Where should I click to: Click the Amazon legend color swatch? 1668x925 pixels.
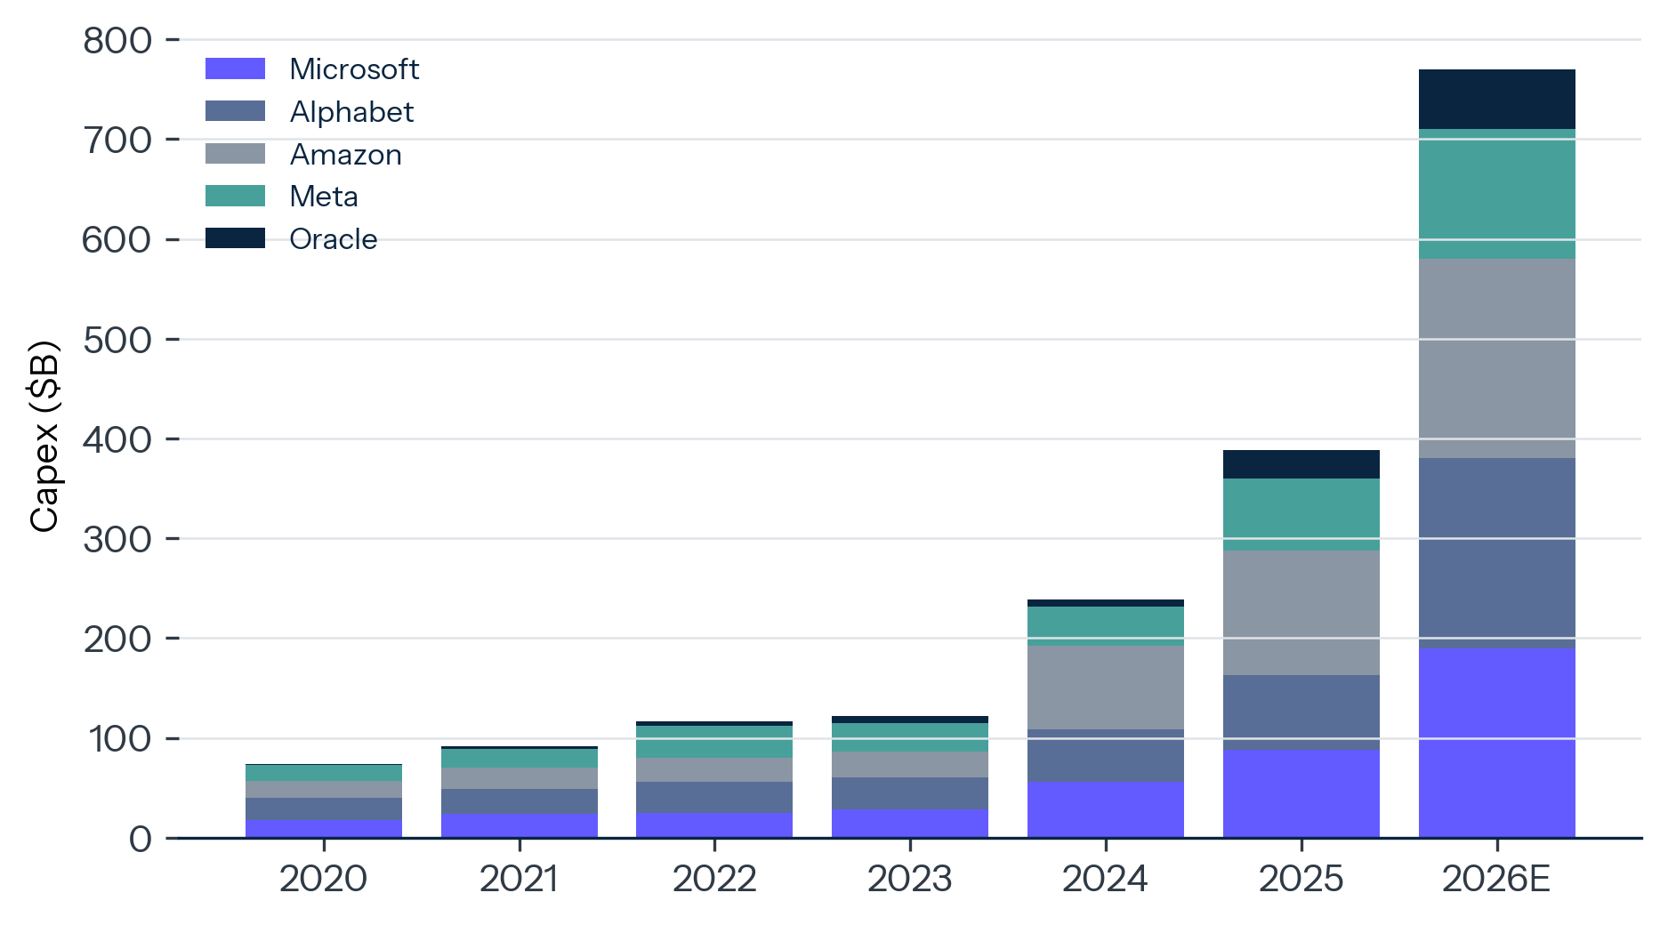click(235, 154)
